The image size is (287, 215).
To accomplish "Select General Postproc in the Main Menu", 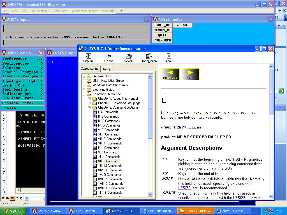I will (x=23, y=72).
